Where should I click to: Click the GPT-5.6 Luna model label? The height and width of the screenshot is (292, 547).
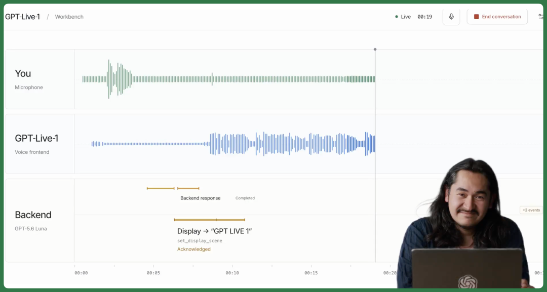coord(31,229)
